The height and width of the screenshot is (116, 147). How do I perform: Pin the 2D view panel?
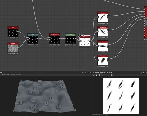click(x=141, y=73)
